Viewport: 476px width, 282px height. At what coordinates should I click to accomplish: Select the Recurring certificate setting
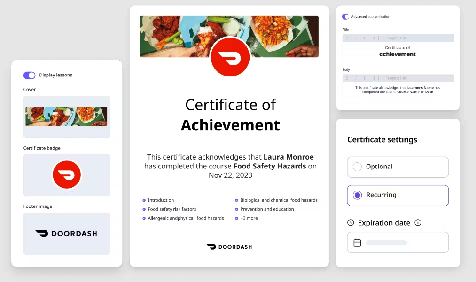point(398,195)
